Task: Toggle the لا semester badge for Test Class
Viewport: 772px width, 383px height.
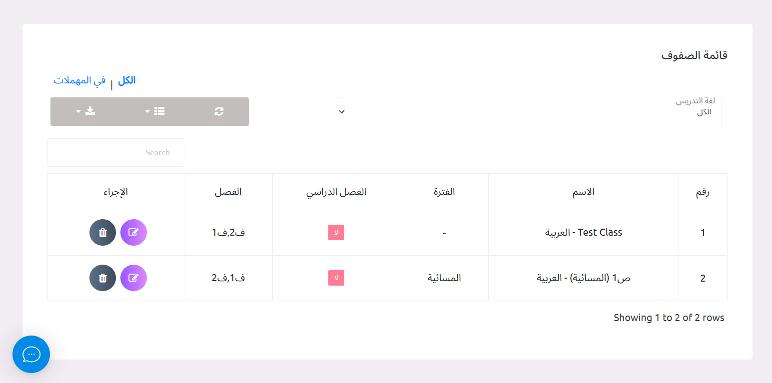Action: click(336, 232)
